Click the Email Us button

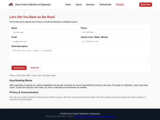coord(35,68)
